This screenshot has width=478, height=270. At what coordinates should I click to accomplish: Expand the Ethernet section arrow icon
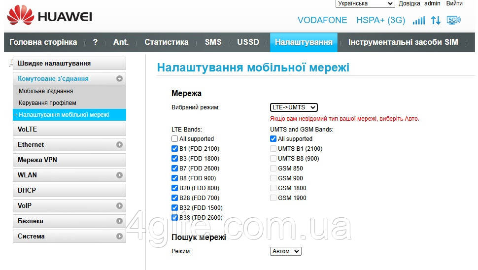[x=119, y=145]
